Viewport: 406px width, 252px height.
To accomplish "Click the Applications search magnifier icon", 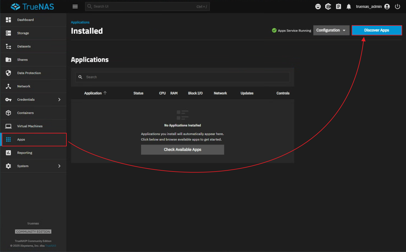I will tap(80, 77).
